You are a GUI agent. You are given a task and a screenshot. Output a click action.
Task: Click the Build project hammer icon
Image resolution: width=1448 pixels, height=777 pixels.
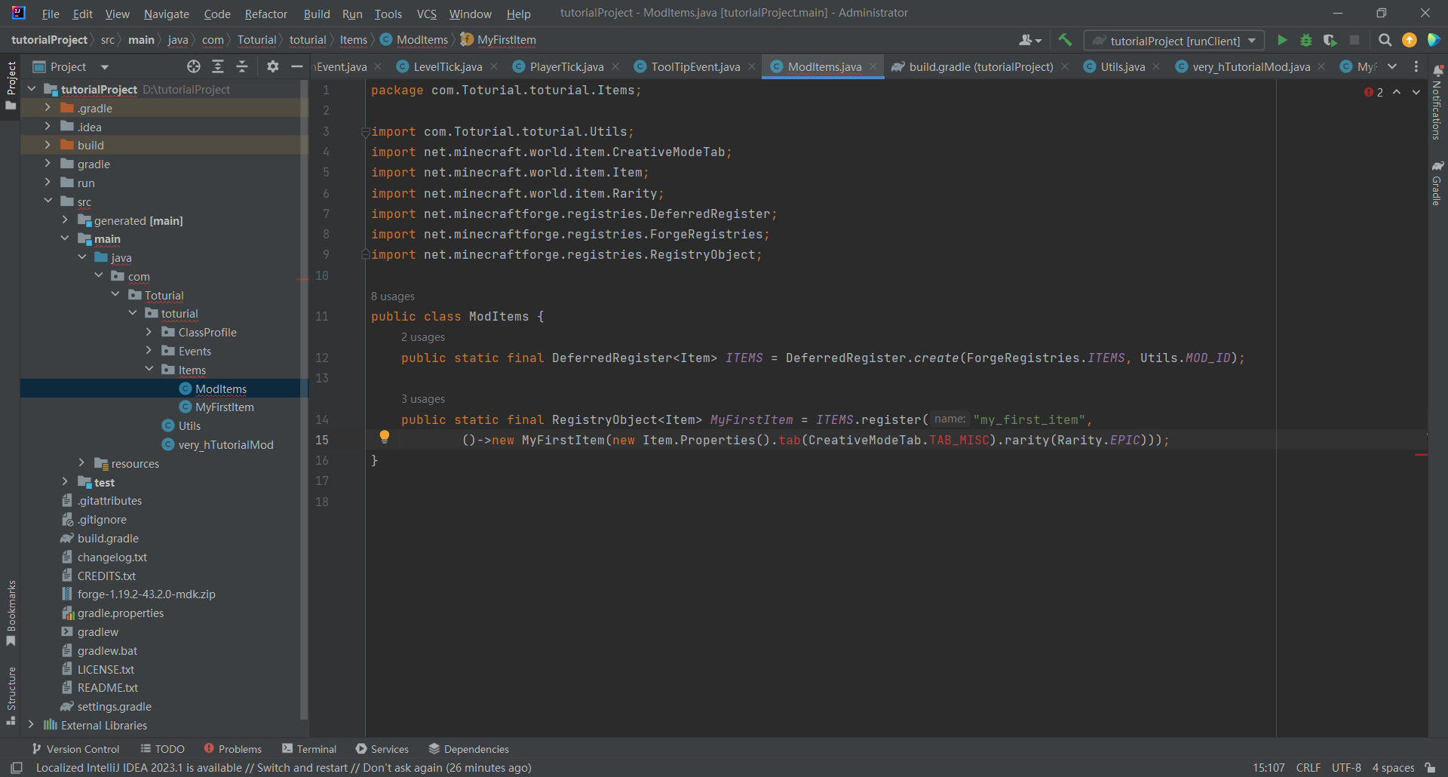tap(1065, 41)
